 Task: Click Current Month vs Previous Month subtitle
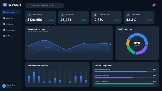coord(38,32)
